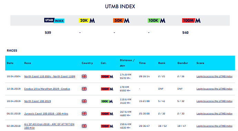Viewport: 238px width, 131px height.
Task: Open Arc Of Attrition 2018 race link
Action: click(49, 126)
